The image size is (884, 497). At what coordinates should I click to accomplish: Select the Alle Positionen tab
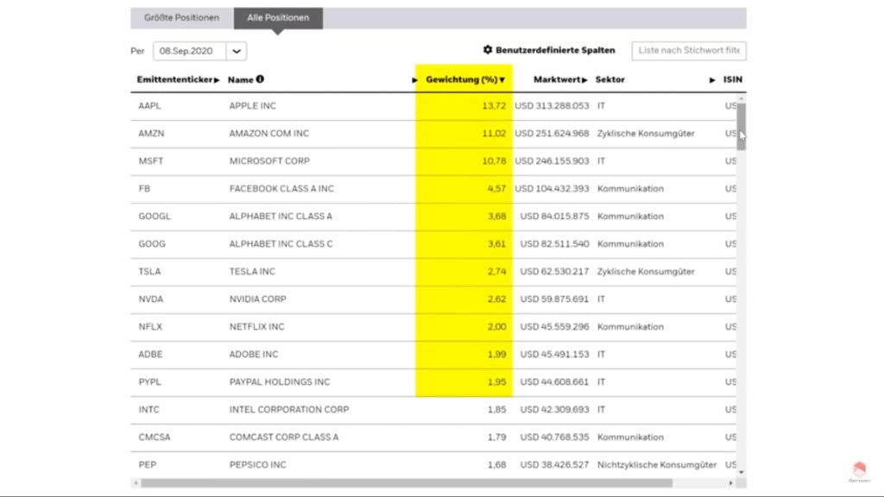(x=278, y=18)
